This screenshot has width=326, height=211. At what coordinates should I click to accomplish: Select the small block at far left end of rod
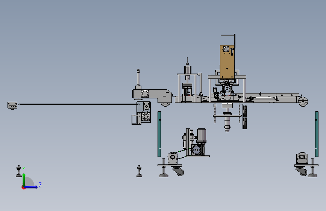tap(12, 105)
